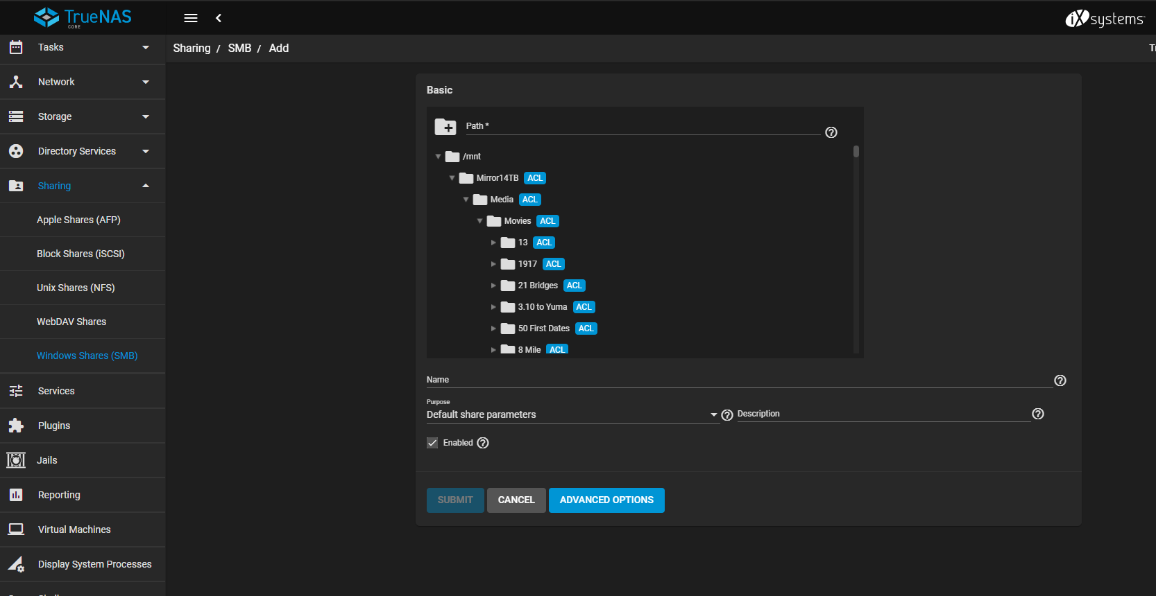Click the Jails icon
The width and height of the screenshot is (1156, 596).
pos(16,460)
